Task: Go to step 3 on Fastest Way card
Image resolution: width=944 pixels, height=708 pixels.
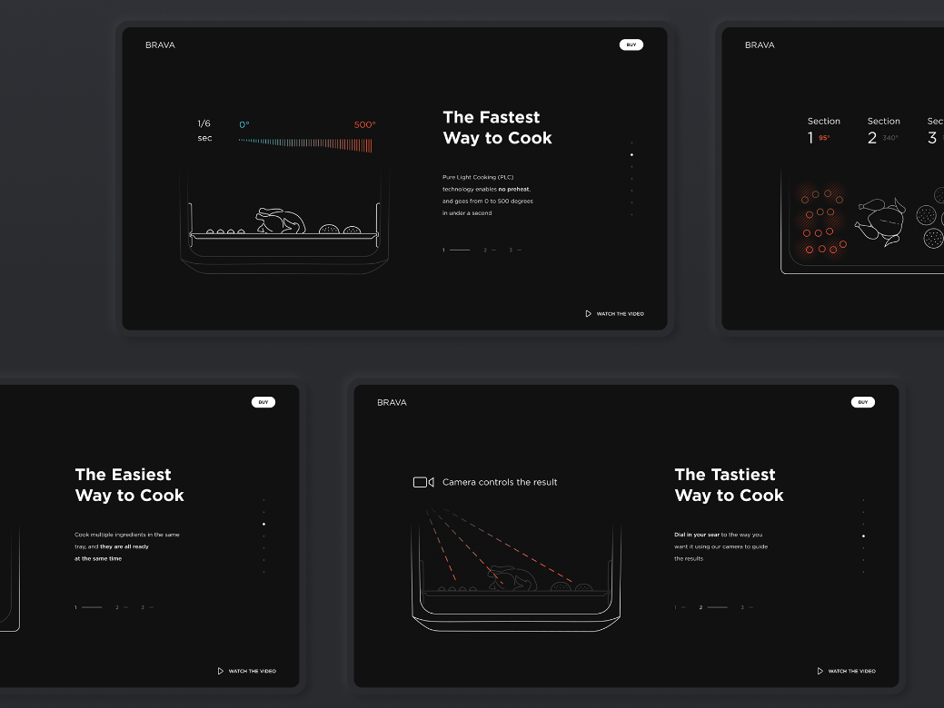Action: pos(515,250)
